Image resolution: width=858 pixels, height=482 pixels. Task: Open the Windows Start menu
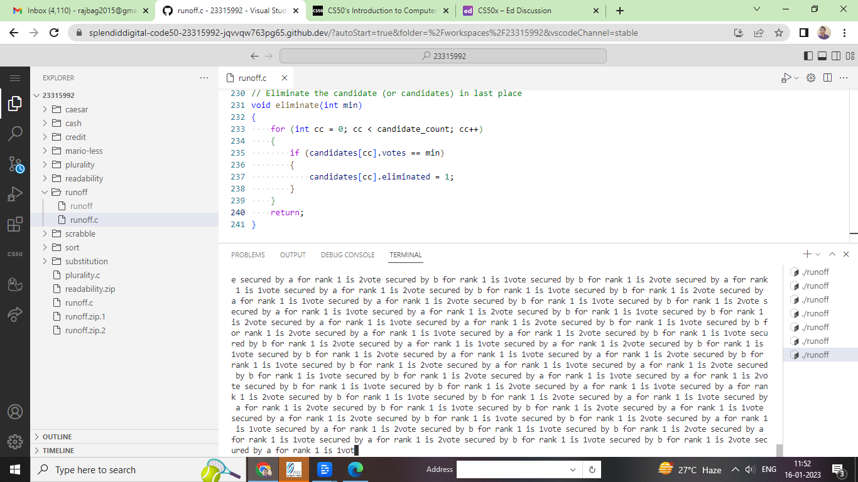coord(15,469)
